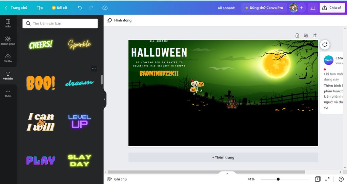Open the help question mark icon
Image resolution: width=347 pixels, height=184 pixels.
[341, 179]
